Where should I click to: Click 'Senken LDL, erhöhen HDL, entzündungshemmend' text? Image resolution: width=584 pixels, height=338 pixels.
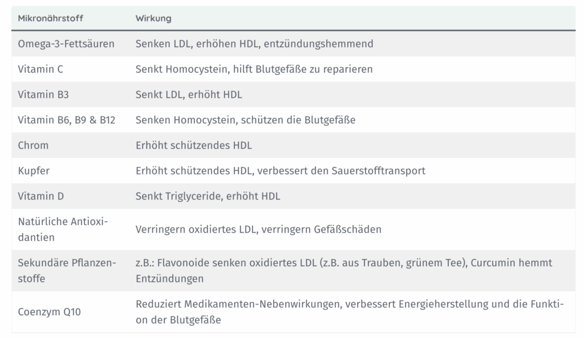(254, 44)
